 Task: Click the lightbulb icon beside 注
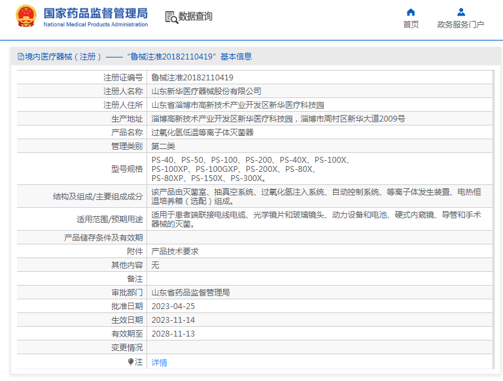(x=131, y=362)
